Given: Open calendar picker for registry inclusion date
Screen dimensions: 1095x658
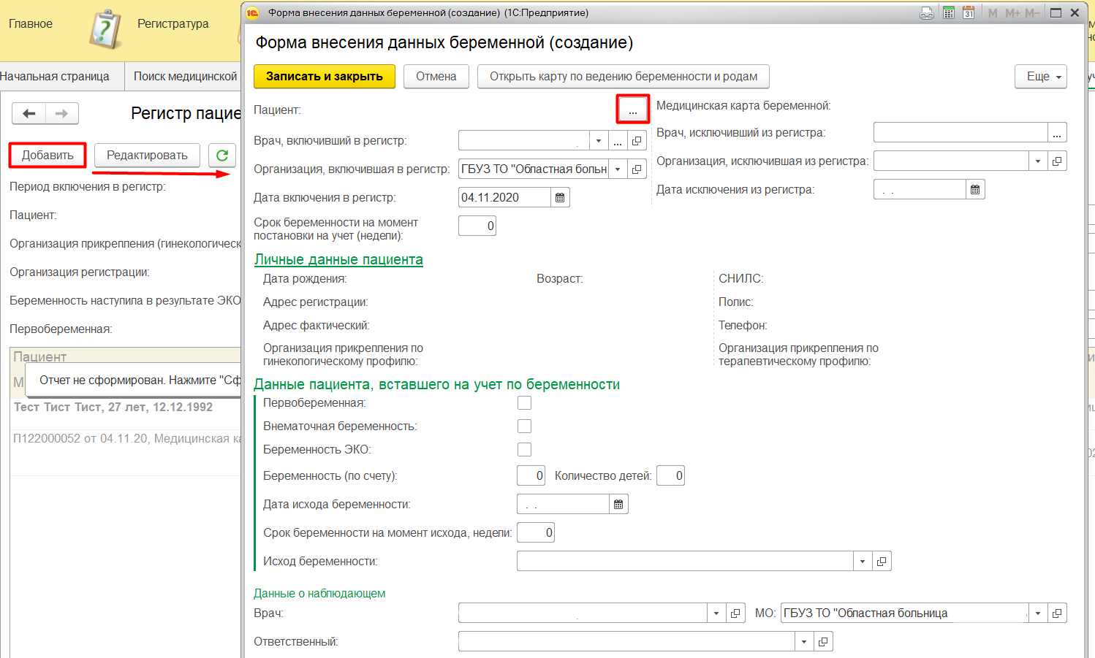Looking at the screenshot, I should (x=560, y=198).
